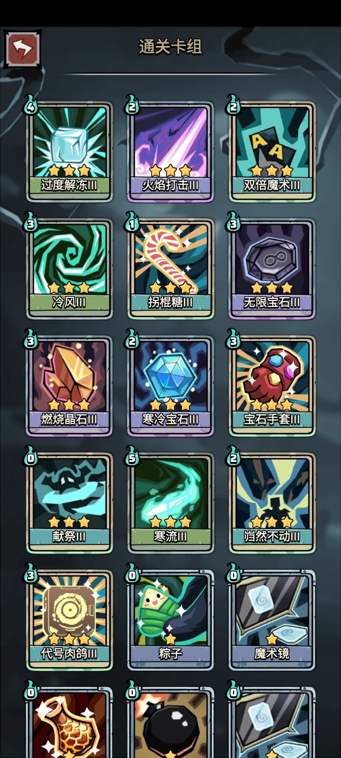
Task: Open the 无限宝石III infinity stone card
Action: point(272,269)
